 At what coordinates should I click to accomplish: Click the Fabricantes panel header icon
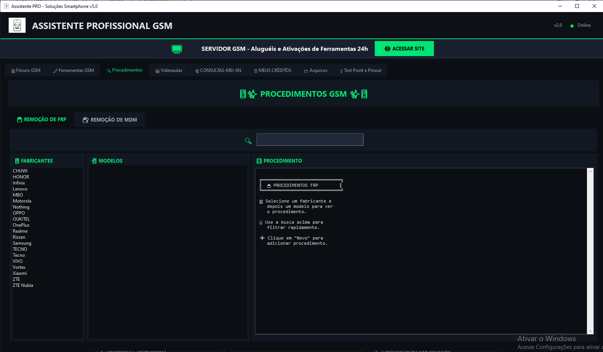(x=17, y=161)
